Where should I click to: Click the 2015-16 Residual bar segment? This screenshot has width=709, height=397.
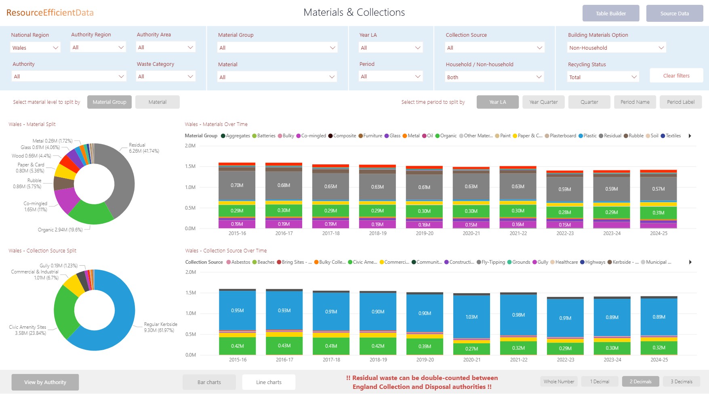(237, 185)
